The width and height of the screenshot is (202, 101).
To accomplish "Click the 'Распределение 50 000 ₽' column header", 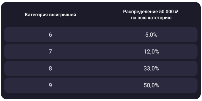I will pyautogui.click(x=151, y=15).
